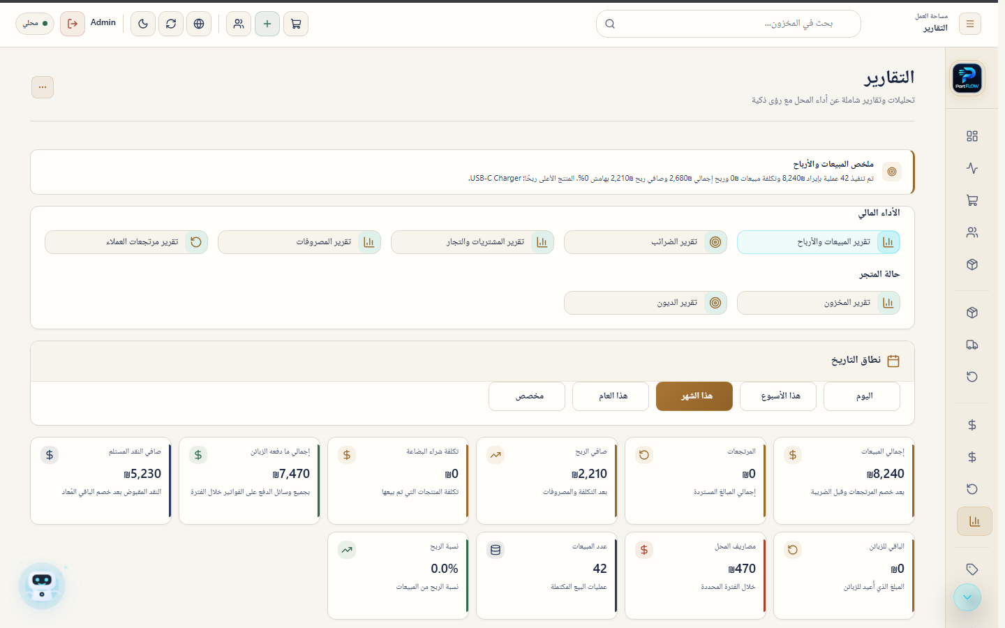Click the عدد المبيعات card value 42

600,569
